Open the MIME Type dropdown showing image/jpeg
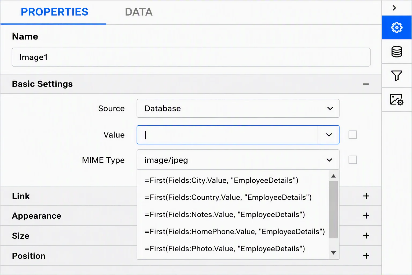Image resolution: width=412 pixels, height=275 pixels. (x=238, y=160)
